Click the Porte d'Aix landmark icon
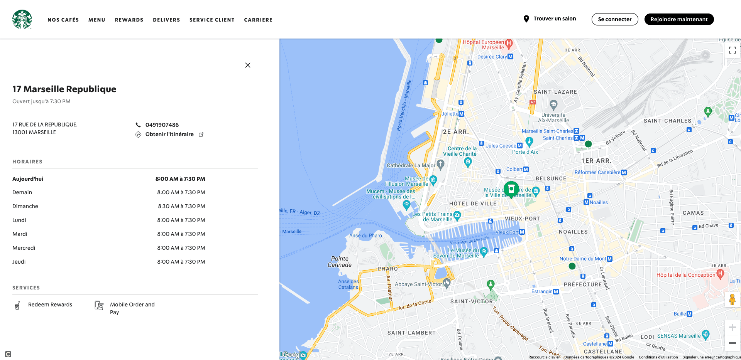Screen dimensions: 741x360 (x=530, y=142)
